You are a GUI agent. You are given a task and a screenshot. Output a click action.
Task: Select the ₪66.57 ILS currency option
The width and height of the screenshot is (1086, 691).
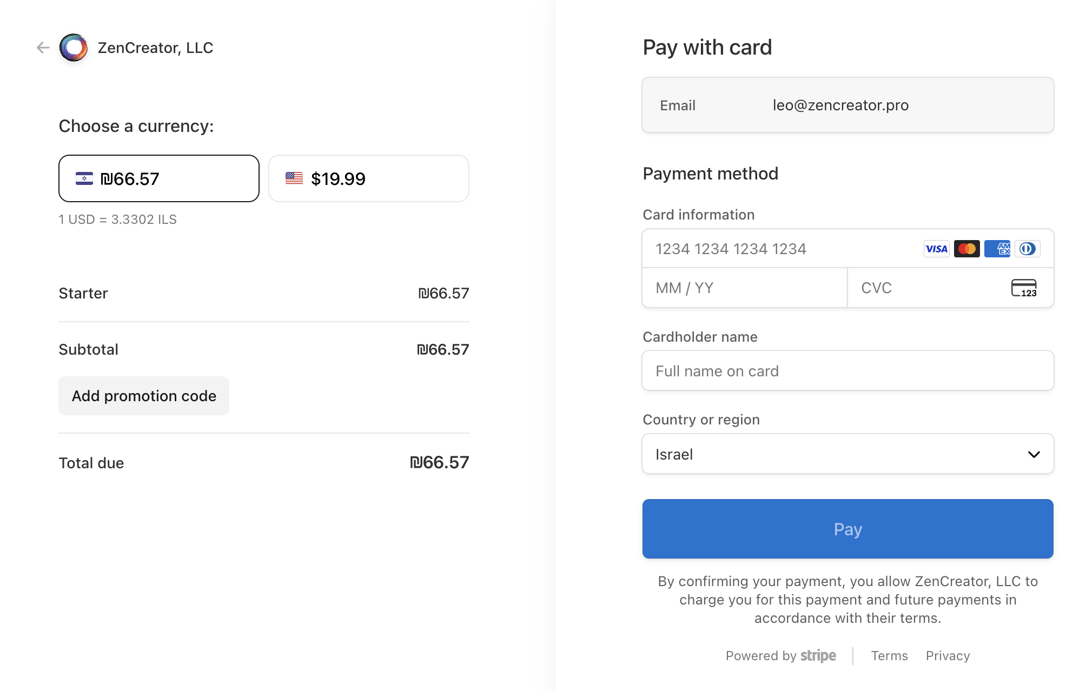pyautogui.click(x=158, y=178)
